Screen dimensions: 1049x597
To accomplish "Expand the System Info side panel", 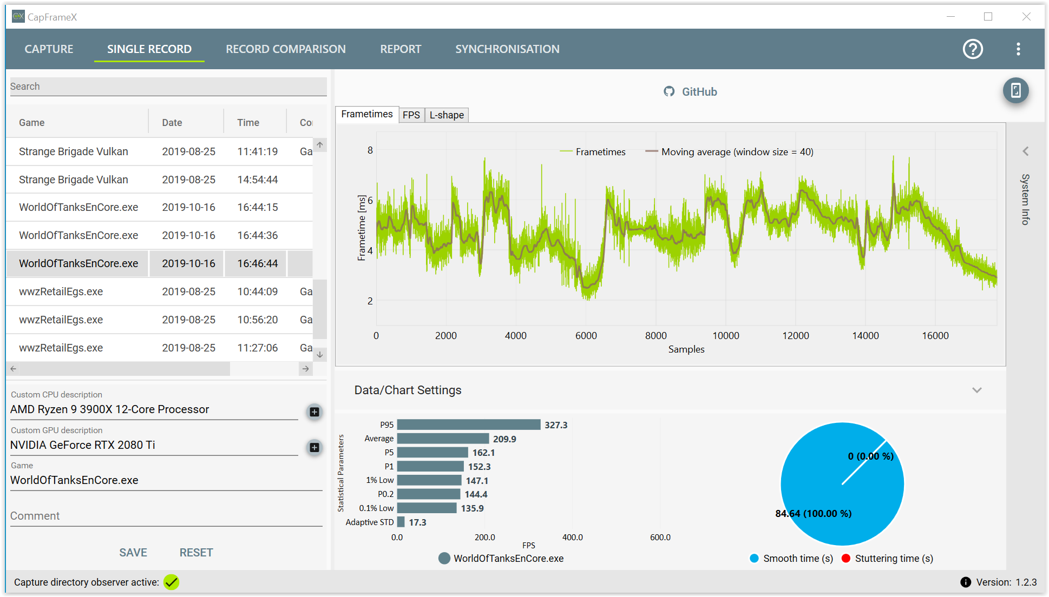I will pyautogui.click(x=1025, y=151).
